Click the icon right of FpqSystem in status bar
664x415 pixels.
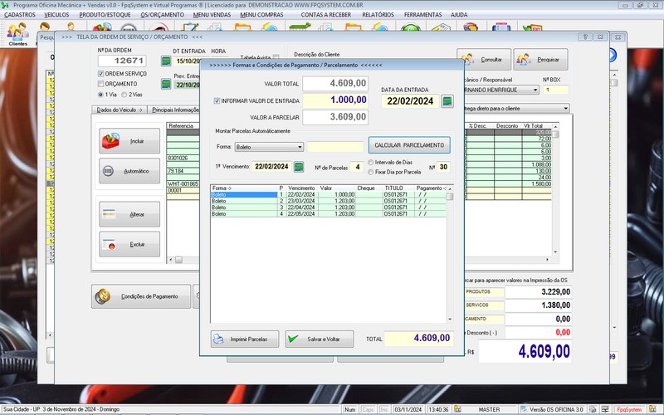point(652,409)
